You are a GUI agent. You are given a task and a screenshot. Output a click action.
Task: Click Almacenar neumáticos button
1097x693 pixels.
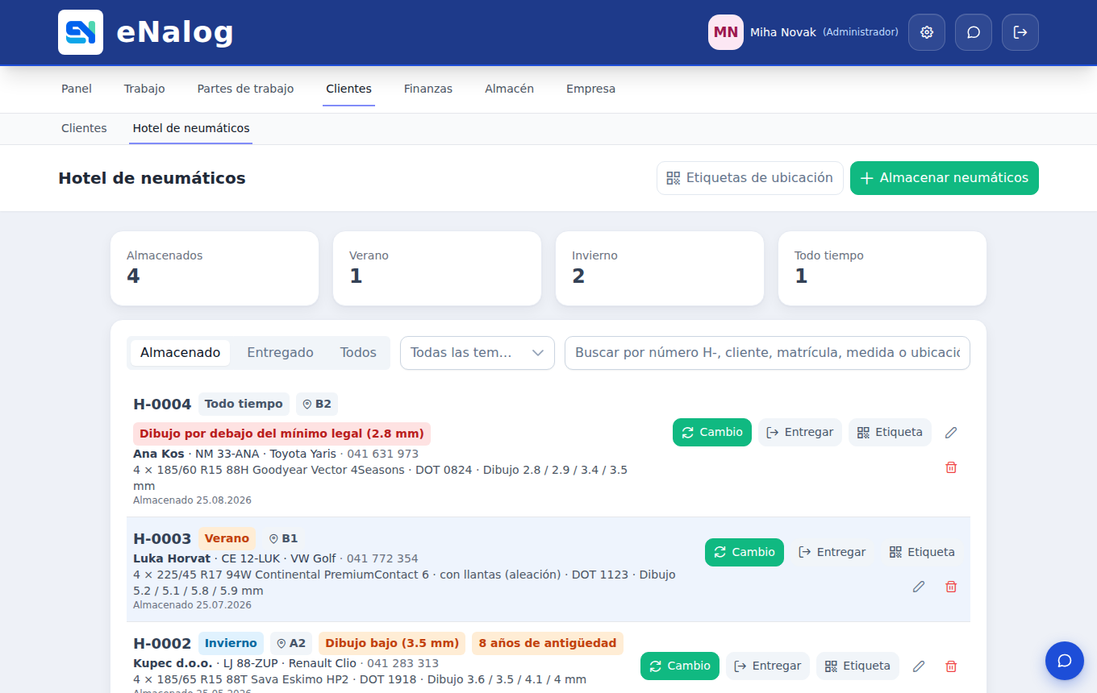coord(945,178)
